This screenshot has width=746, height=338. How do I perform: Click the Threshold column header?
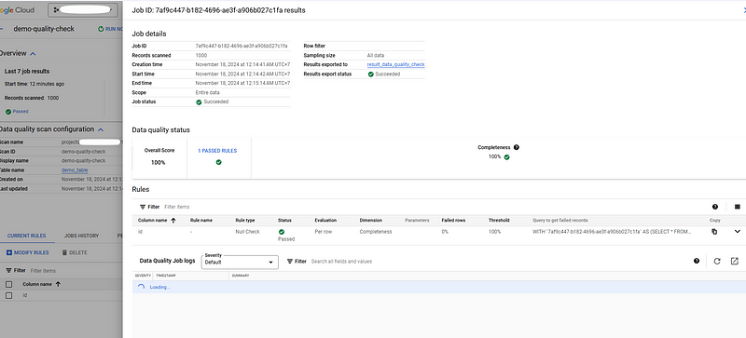point(499,220)
